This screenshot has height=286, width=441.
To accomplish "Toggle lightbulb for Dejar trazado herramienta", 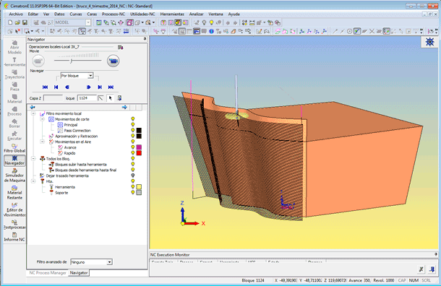I will (x=133, y=175).
